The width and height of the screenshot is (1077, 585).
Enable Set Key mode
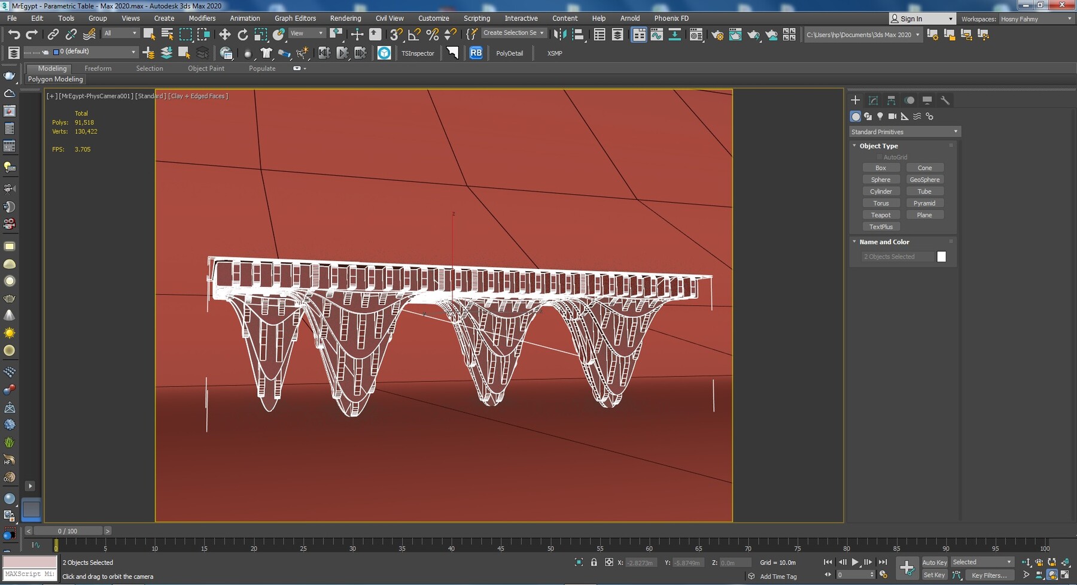tap(934, 575)
